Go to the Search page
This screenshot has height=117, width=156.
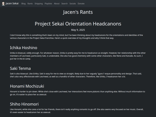pyautogui.click(x=64, y=3)
